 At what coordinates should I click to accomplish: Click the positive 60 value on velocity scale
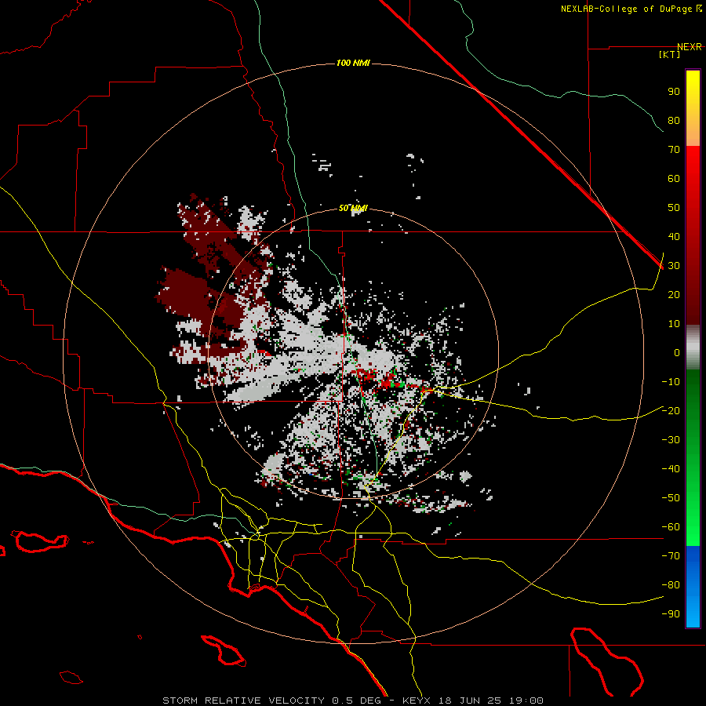pos(674,178)
